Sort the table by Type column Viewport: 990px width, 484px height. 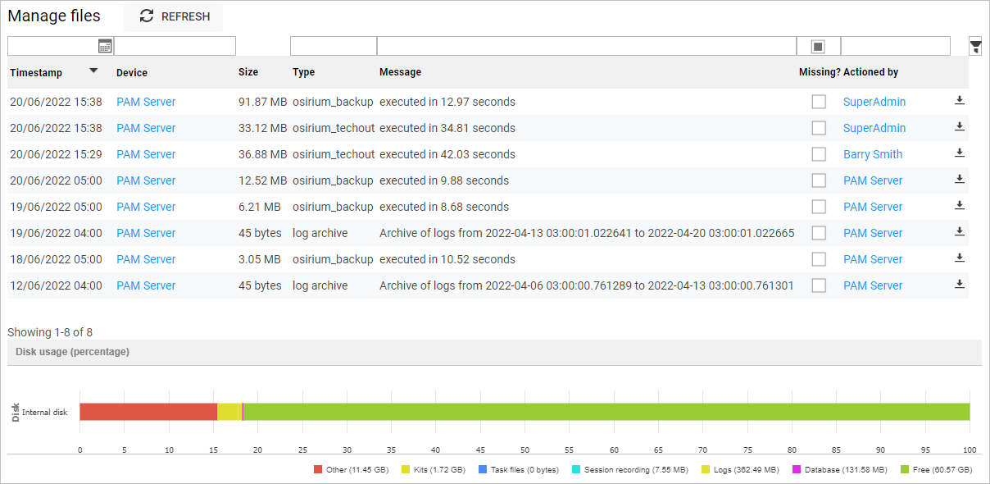(303, 72)
